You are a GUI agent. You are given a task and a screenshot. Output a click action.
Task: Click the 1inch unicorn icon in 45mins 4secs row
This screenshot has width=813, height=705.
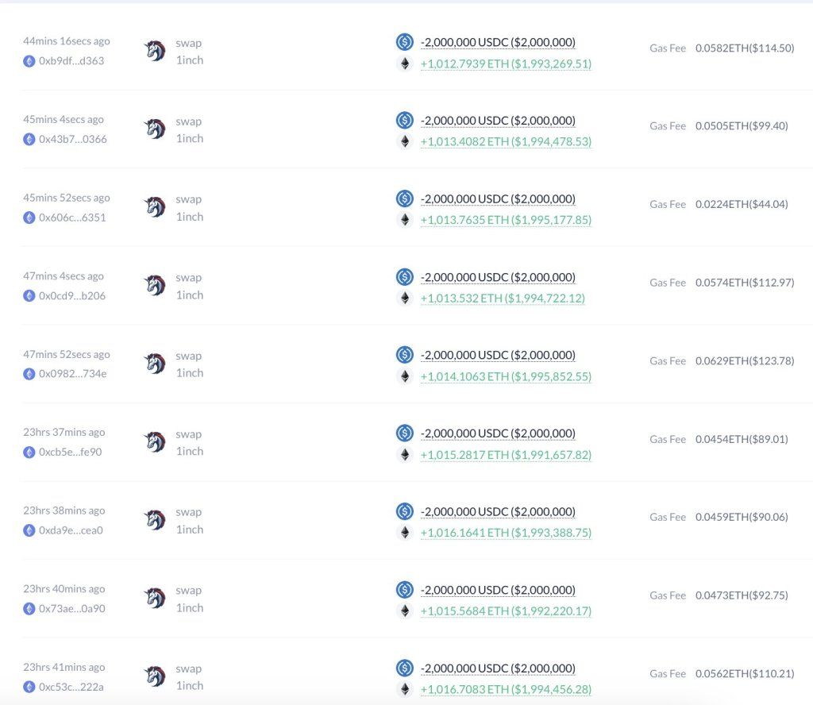pyautogui.click(x=155, y=129)
